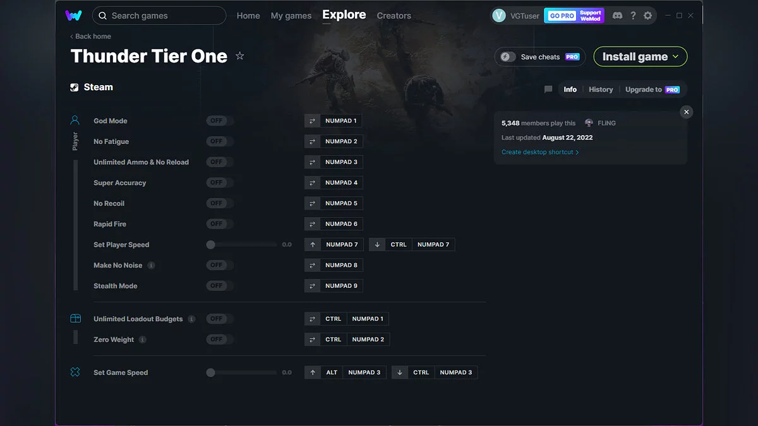This screenshot has height=426, width=758.
Task: Toggle No Fatigue switch
Action: (220, 141)
